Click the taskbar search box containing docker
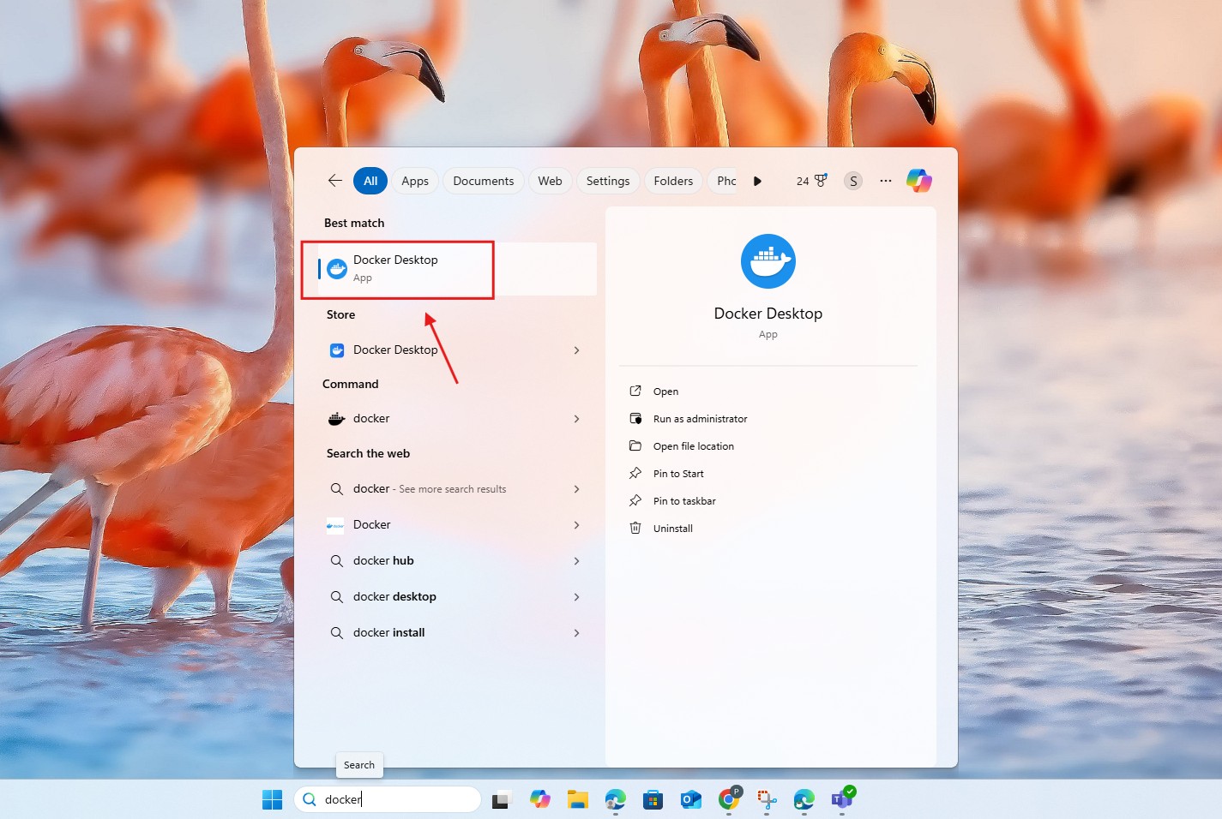Image resolution: width=1222 pixels, height=819 pixels. [x=394, y=799]
